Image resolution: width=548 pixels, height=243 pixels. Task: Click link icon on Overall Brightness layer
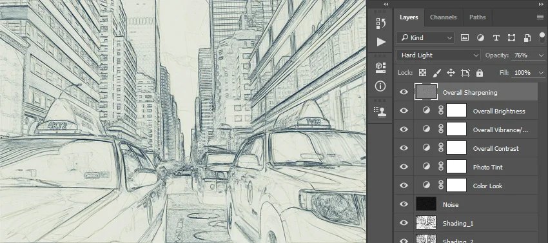click(441, 110)
